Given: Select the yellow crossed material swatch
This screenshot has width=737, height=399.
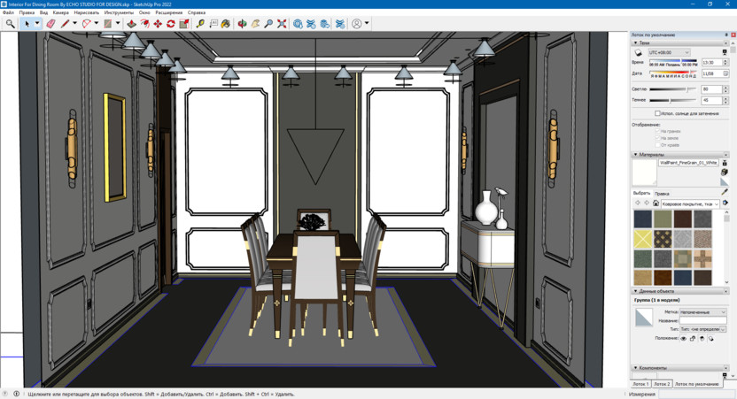Looking at the screenshot, I should tap(642, 239).
